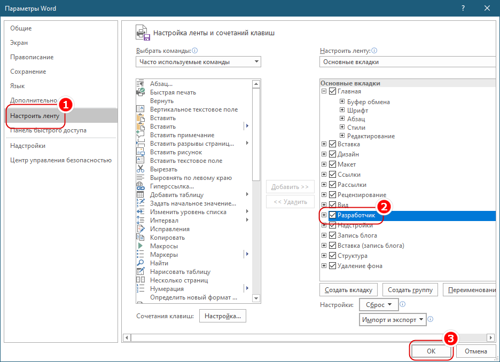Click the Гиперссылка globe icon
Viewport: 500px width, 362px height.
[x=140, y=186]
